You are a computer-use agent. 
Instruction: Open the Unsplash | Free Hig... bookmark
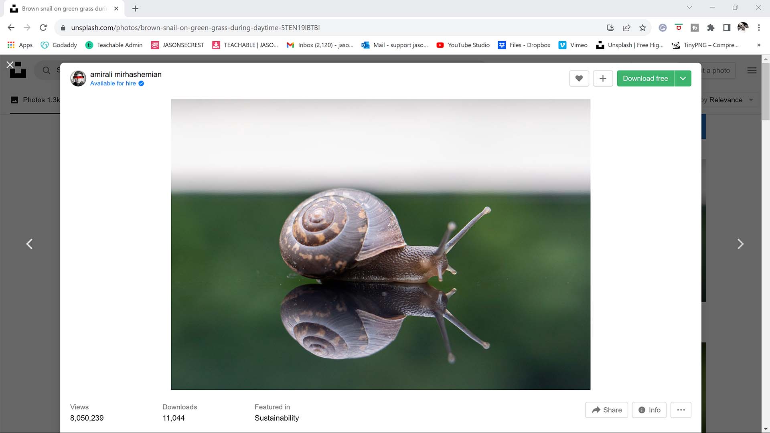point(630,45)
